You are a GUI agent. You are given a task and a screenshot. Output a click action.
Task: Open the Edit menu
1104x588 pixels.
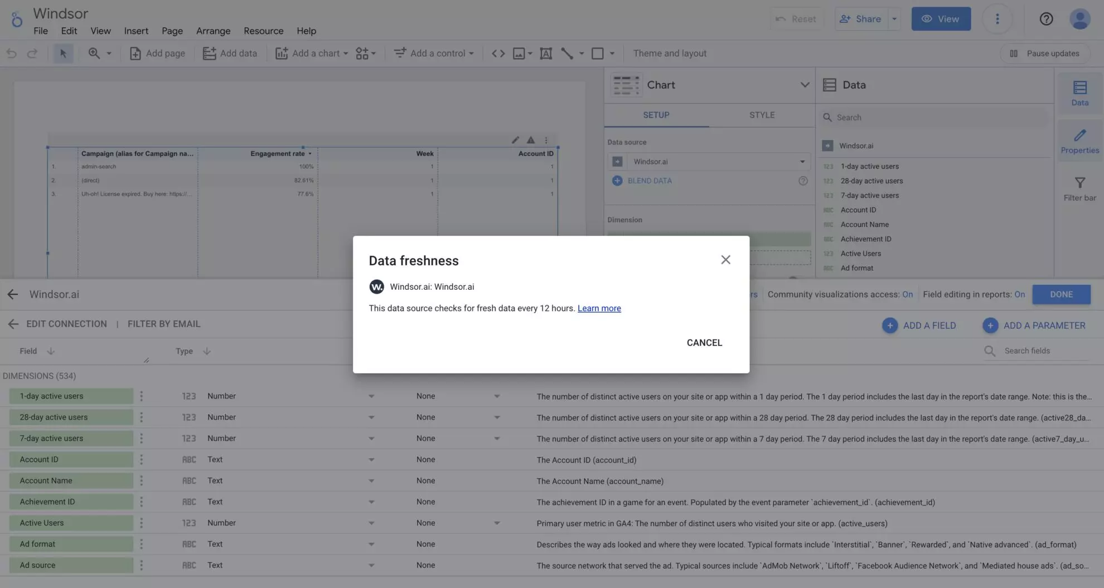[69, 31]
